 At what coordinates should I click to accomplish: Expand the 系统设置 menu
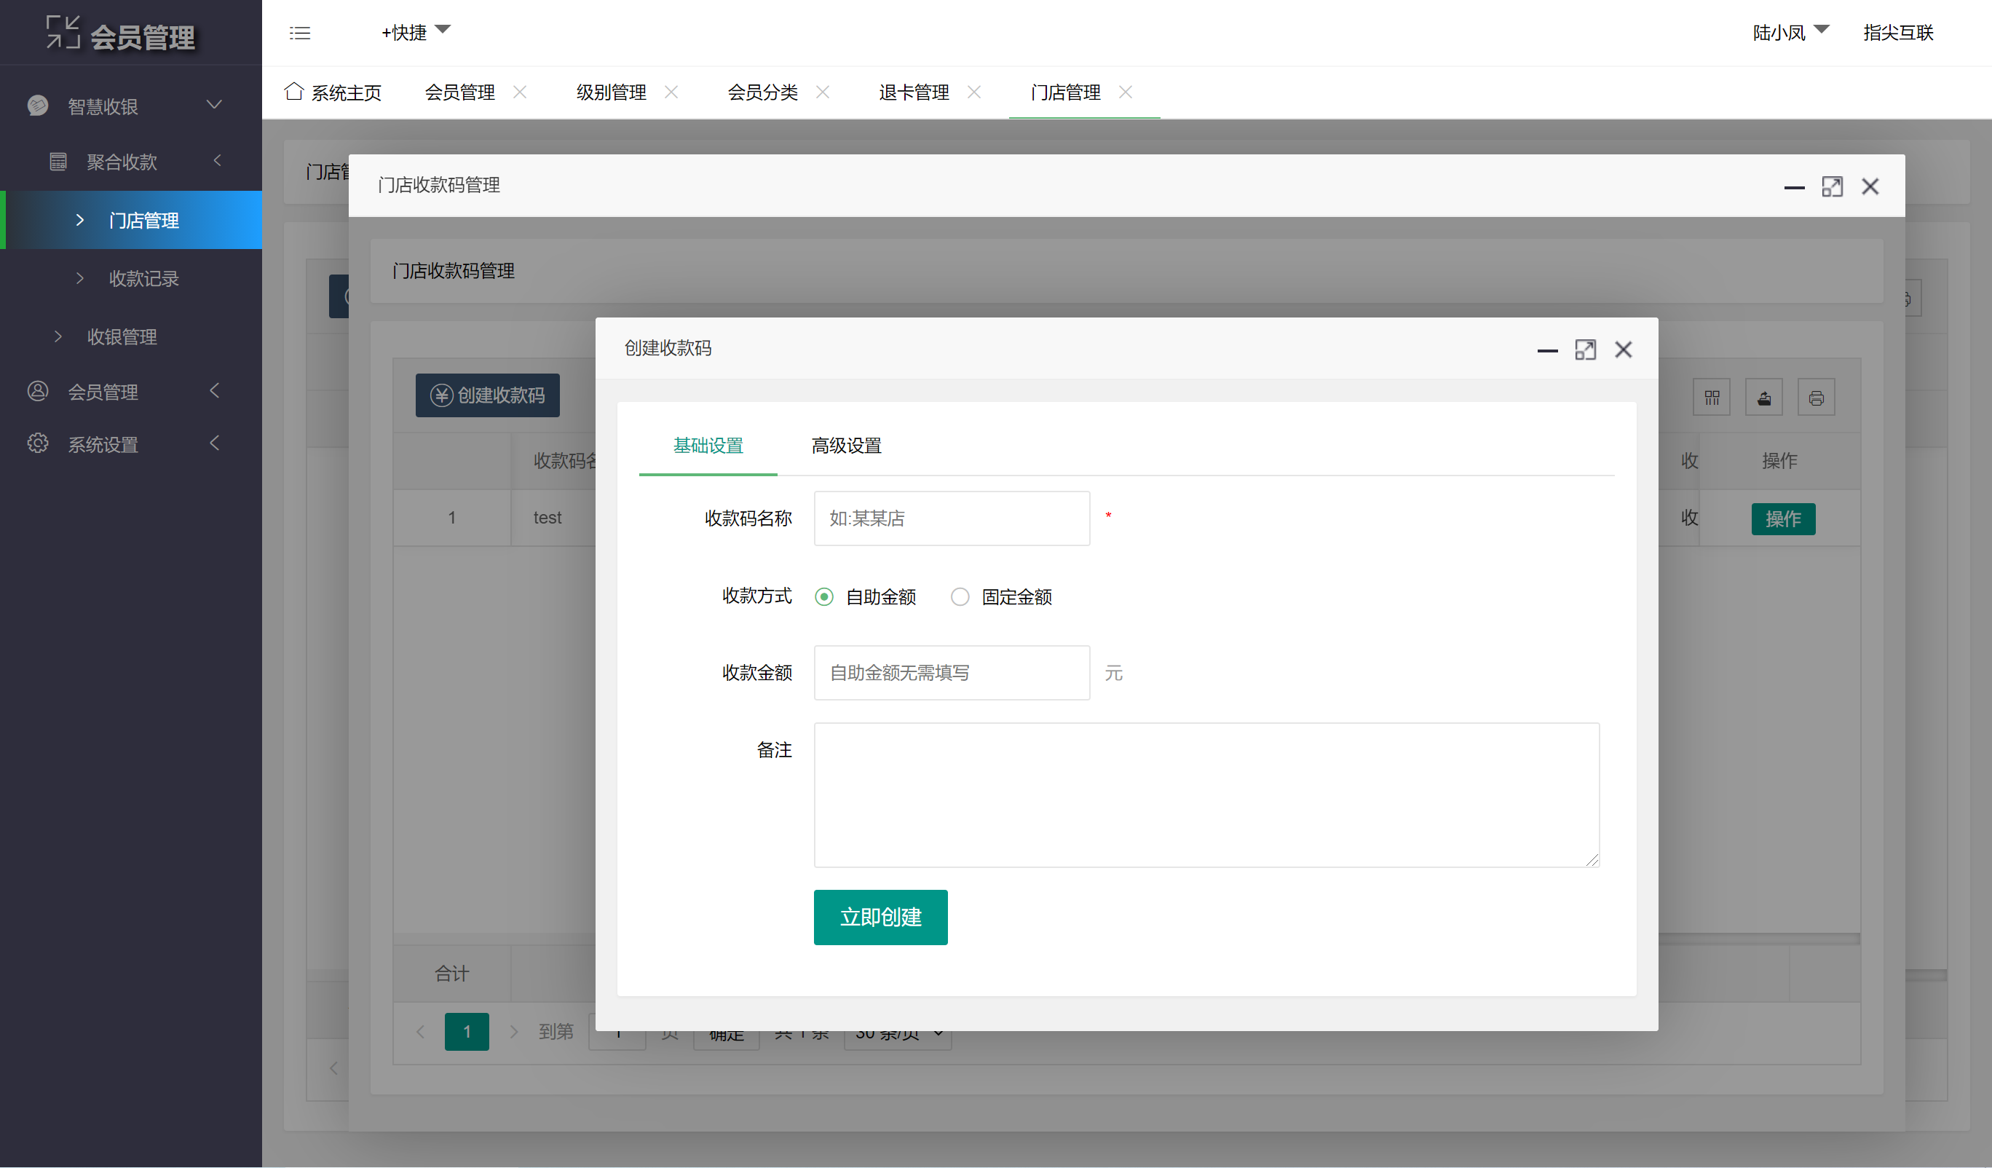[x=214, y=443]
